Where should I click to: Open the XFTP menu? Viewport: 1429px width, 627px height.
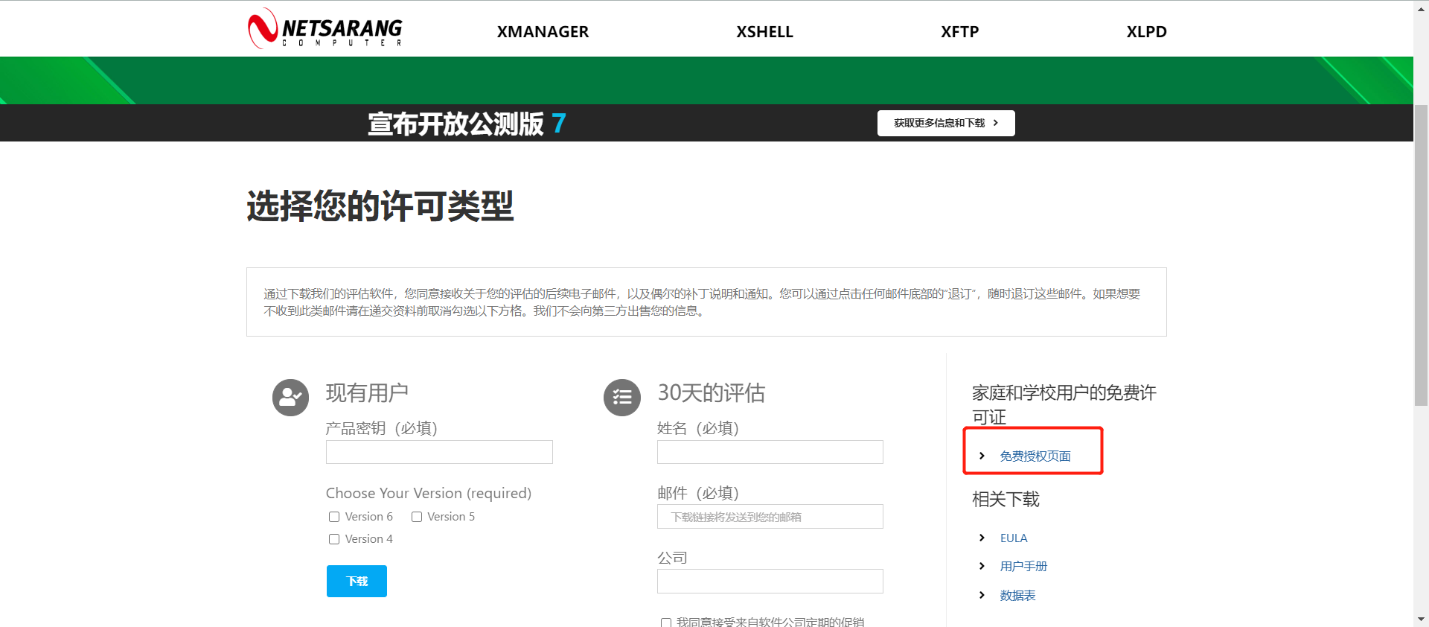tap(959, 32)
